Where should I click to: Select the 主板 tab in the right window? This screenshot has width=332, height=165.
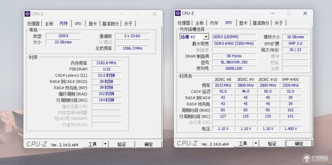[x=200, y=23]
